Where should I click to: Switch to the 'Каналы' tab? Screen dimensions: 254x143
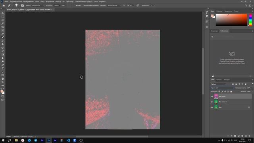(219, 80)
